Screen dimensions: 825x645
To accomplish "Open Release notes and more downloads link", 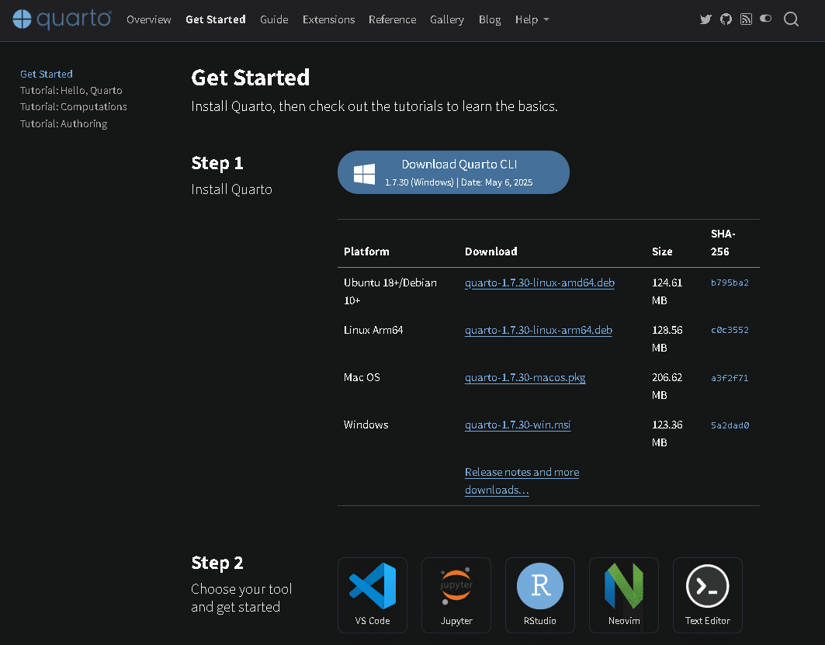I will pyautogui.click(x=522, y=481).
